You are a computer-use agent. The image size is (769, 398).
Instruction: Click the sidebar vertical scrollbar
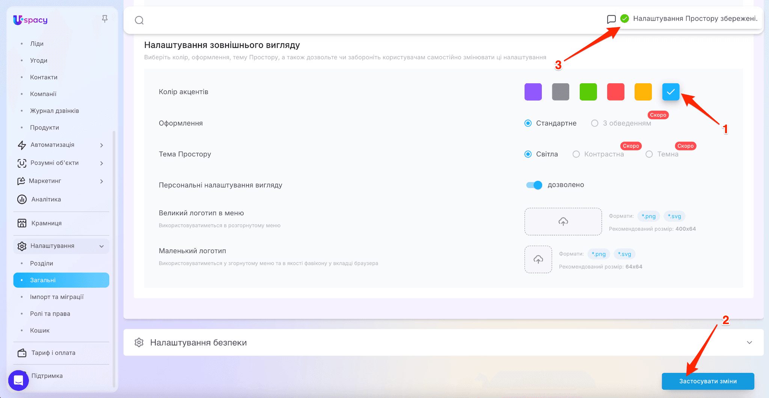click(x=114, y=259)
